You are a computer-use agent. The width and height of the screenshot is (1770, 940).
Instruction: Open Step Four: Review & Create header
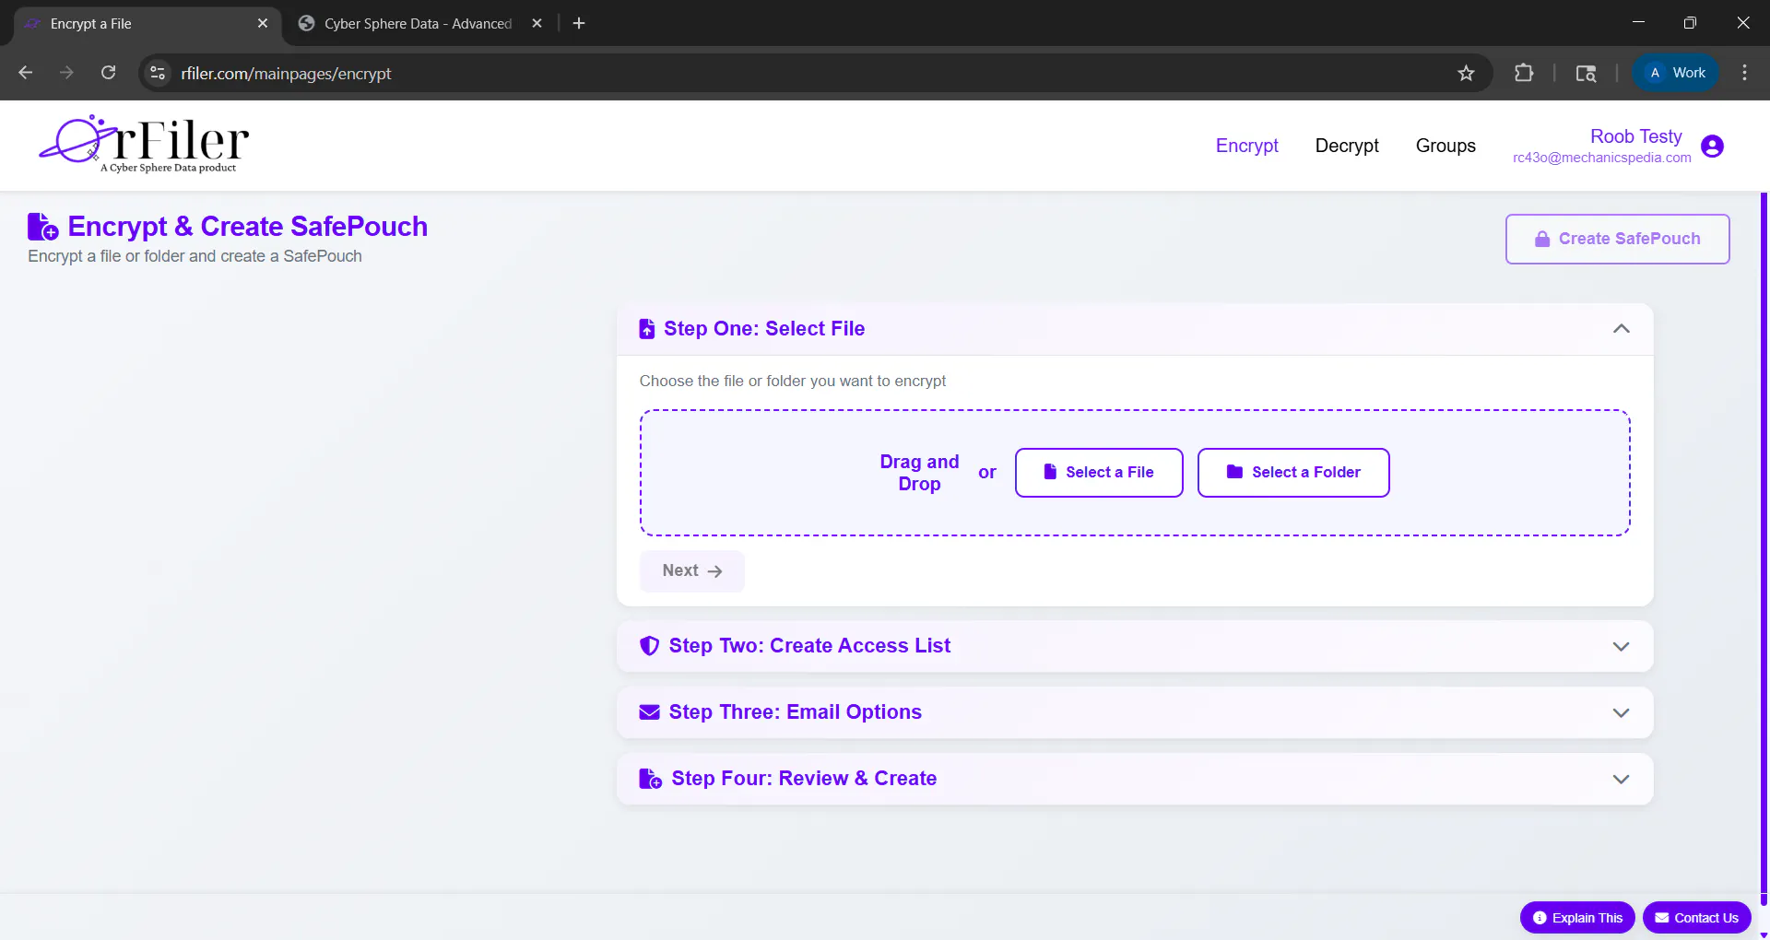pos(1135,779)
